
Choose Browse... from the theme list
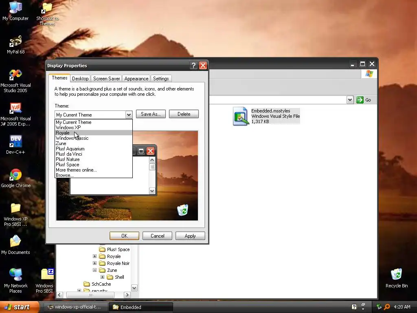pyautogui.click(x=94, y=175)
